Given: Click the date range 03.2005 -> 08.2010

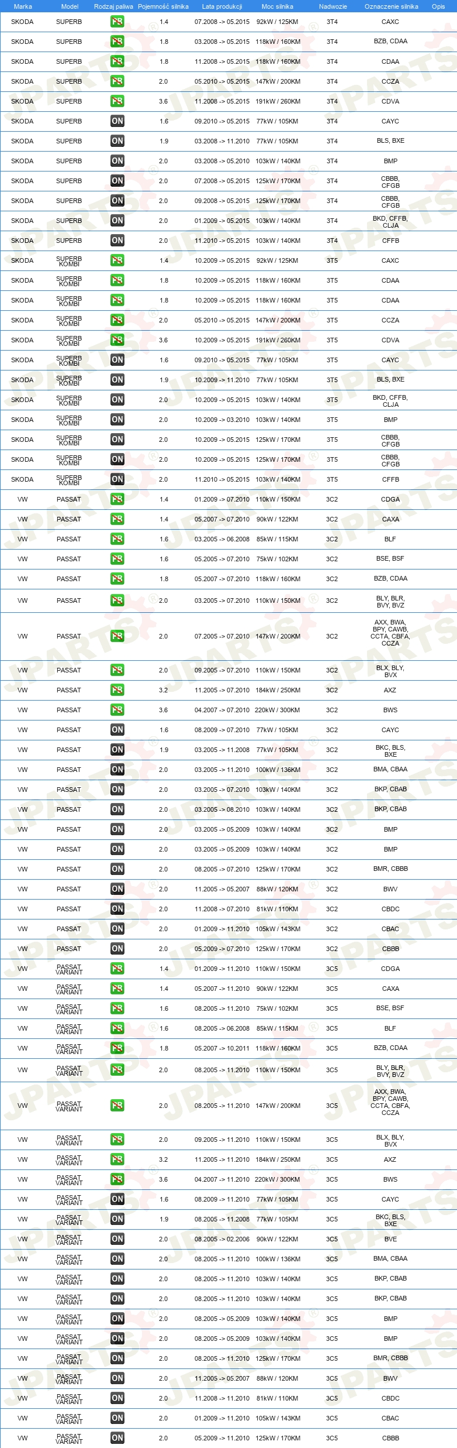Looking at the screenshot, I should (222, 809).
